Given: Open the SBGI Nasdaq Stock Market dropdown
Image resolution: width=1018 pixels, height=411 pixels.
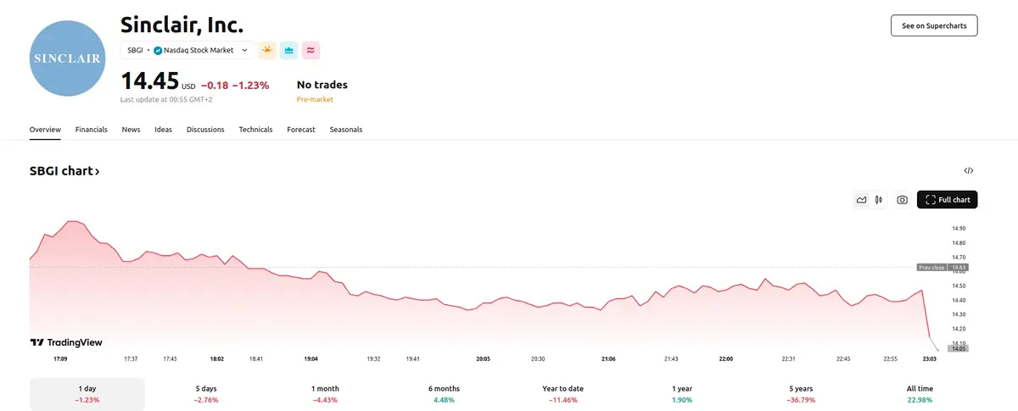Looking at the screenshot, I should click(187, 50).
